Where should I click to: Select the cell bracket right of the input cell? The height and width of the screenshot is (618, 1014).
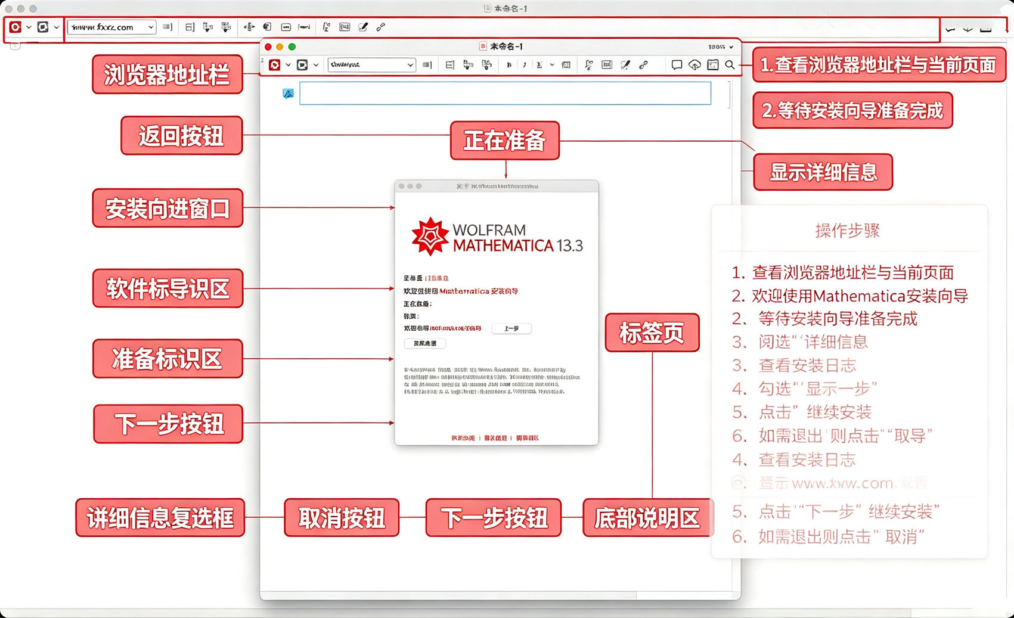(729, 95)
